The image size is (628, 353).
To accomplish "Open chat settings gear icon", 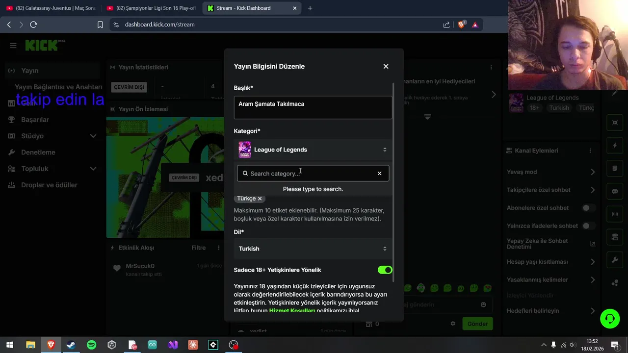I will point(453,324).
